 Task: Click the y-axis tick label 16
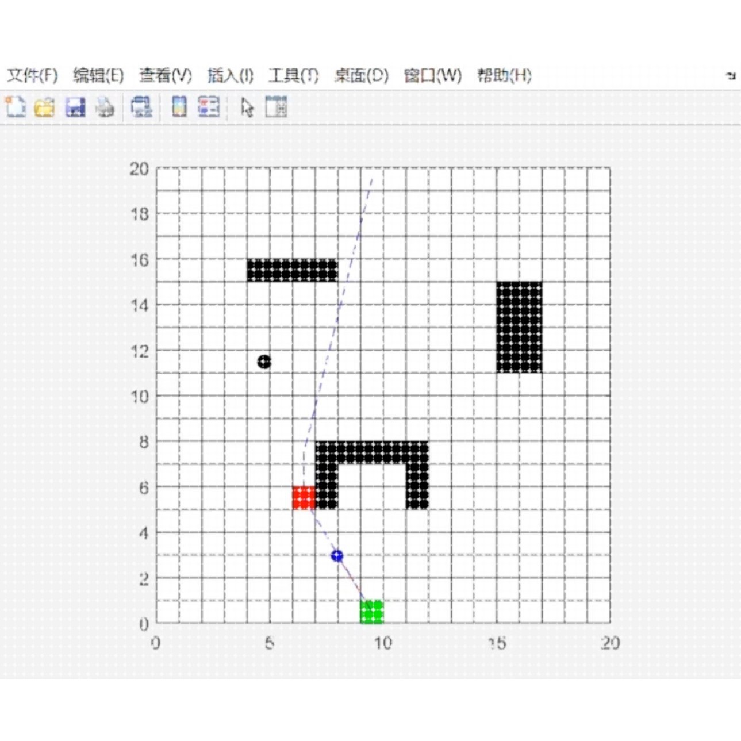140,260
